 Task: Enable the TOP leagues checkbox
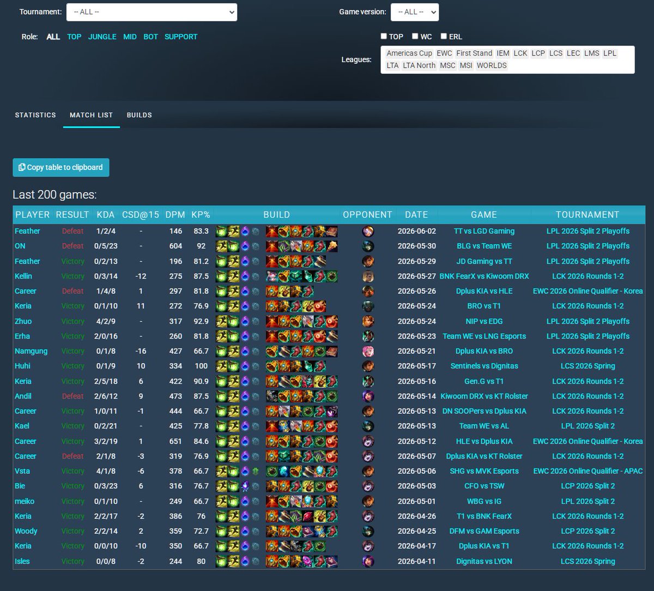(x=384, y=37)
